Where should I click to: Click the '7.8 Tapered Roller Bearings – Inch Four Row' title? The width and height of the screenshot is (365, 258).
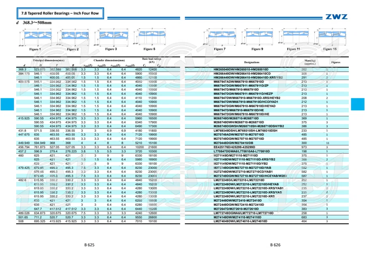[60, 13]
